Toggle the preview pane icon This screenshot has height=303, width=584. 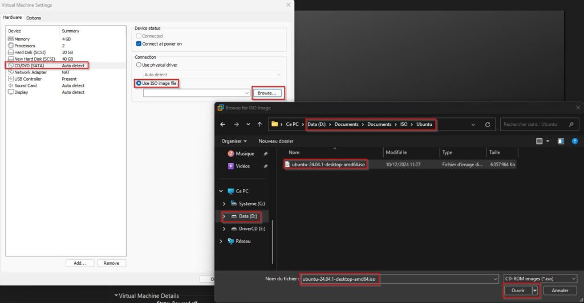coord(561,141)
